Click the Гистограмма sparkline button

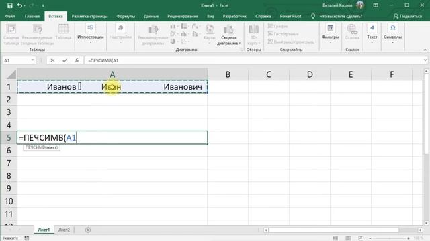(x=283, y=34)
